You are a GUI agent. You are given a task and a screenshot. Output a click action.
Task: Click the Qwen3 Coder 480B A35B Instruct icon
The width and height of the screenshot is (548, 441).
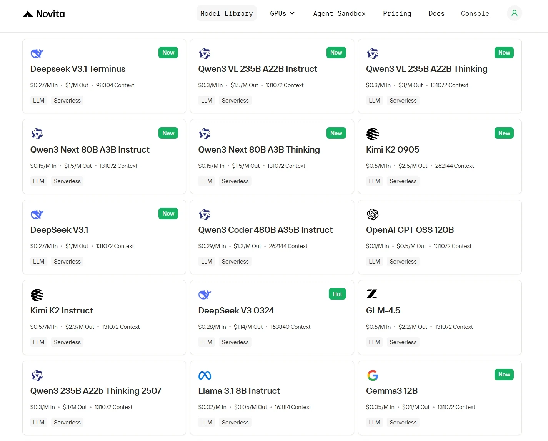205,214
